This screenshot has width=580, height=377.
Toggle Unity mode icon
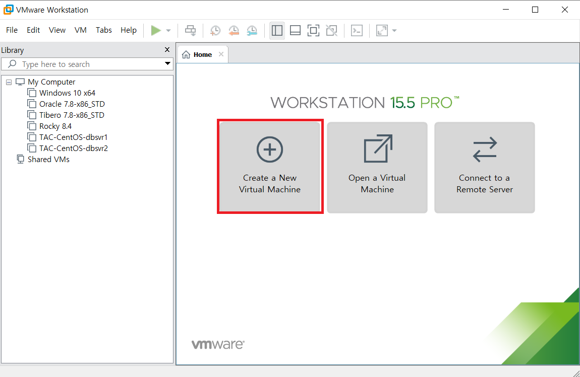click(x=332, y=30)
